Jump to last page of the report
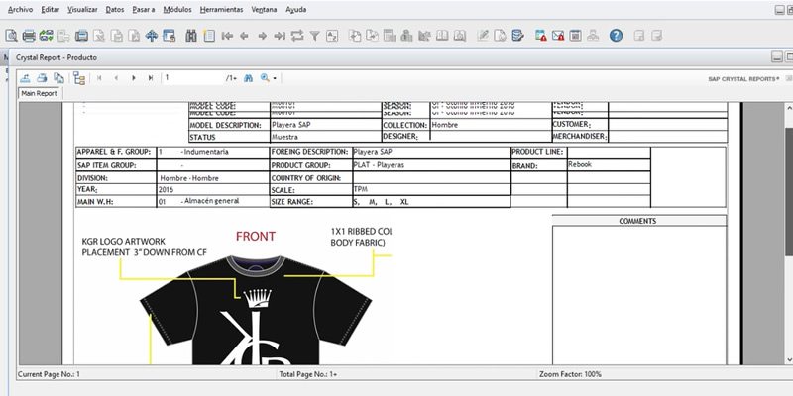793x396 pixels. click(x=151, y=77)
